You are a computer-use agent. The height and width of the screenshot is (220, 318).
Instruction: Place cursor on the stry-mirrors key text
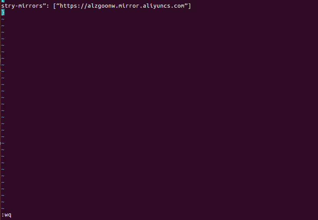point(22,6)
